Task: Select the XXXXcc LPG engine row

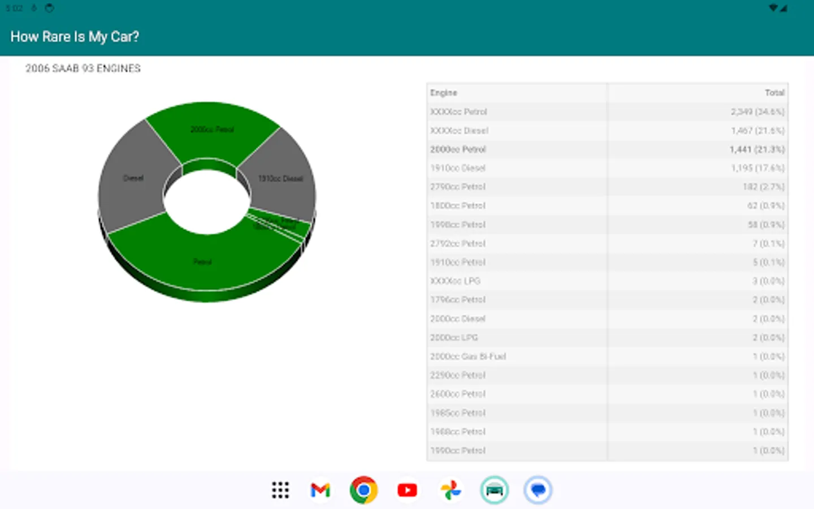Action: pyautogui.click(x=608, y=281)
